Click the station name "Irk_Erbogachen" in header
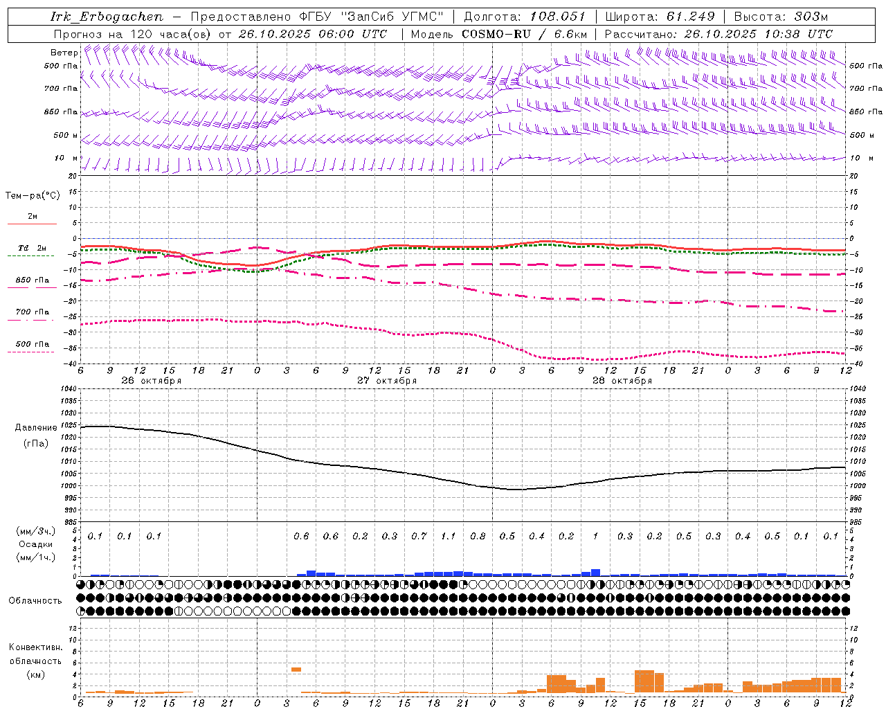Viewport: 886px width, 709px height. coord(107,17)
